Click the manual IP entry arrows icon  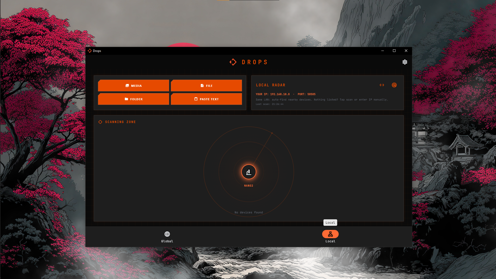pyautogui.click(x=382, y=85)
